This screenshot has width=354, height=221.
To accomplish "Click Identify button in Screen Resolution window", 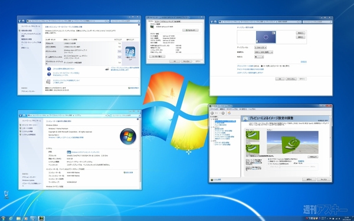I will [300, 37].
